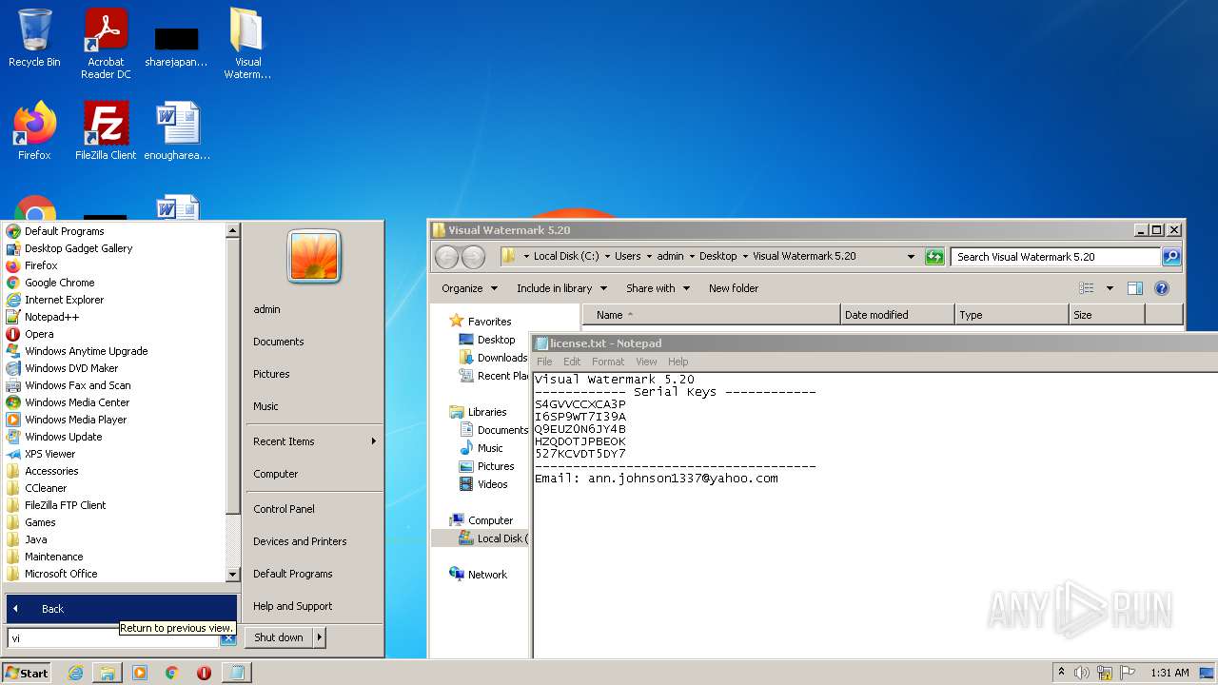Viewport: 1218px width, 685px height.
Task: Launch Windows Media Player from Start menu
Action: click(75, 420)
